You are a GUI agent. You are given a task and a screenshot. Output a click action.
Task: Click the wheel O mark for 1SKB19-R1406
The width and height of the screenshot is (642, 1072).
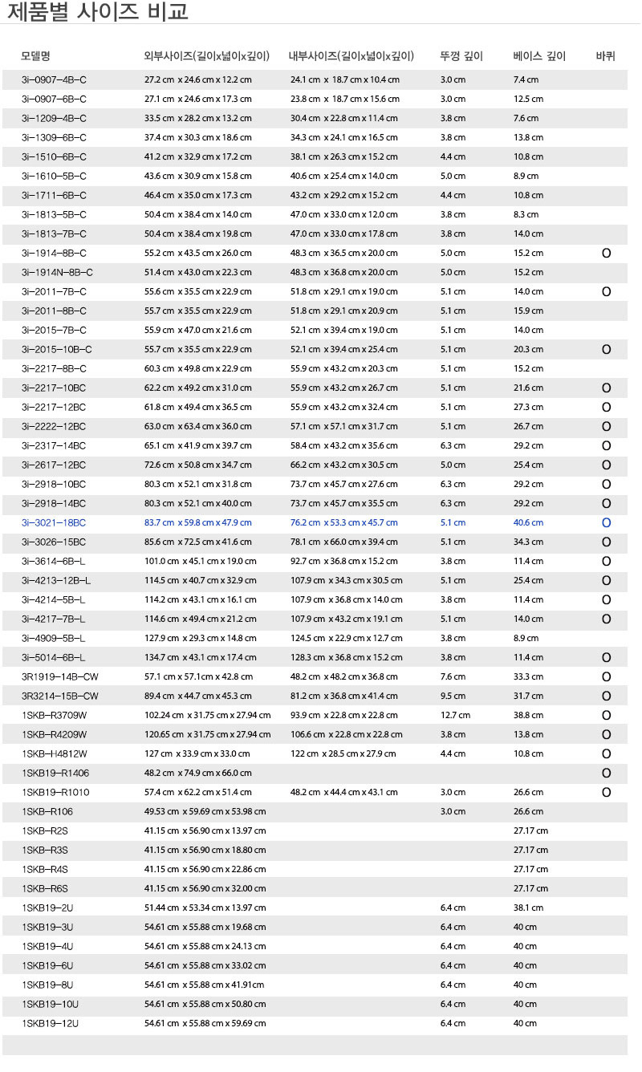point(606,774)
